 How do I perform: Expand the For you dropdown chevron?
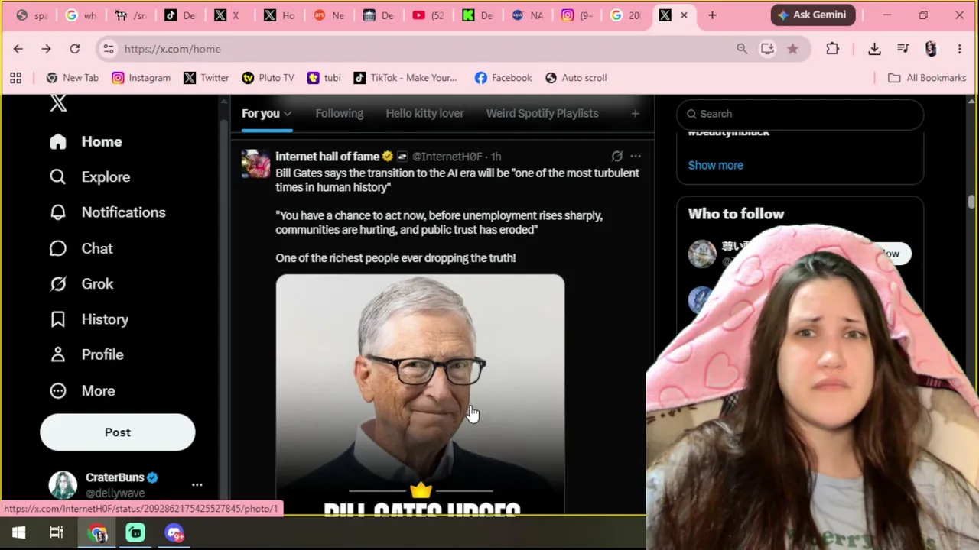288,114
